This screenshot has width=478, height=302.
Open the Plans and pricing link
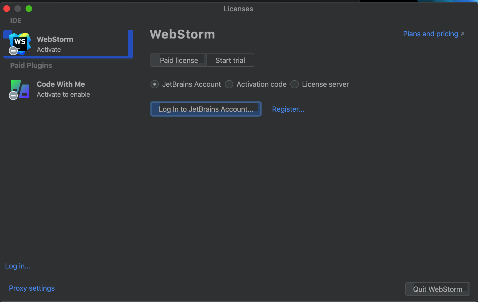[x=430, y=34]
